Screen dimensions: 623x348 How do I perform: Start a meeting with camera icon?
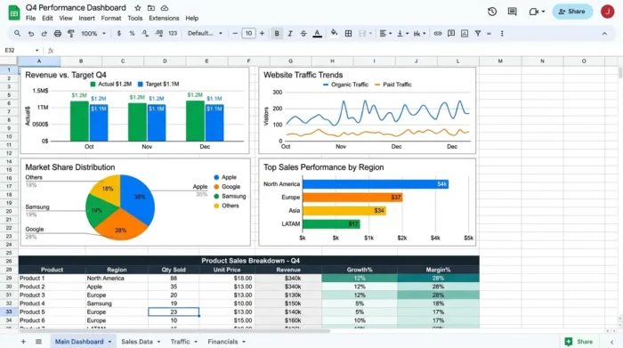click(534, 12)
